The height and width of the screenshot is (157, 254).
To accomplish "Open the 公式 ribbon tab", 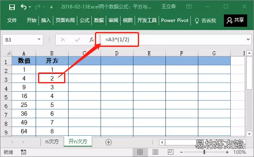I will click(x=85, y=20).
